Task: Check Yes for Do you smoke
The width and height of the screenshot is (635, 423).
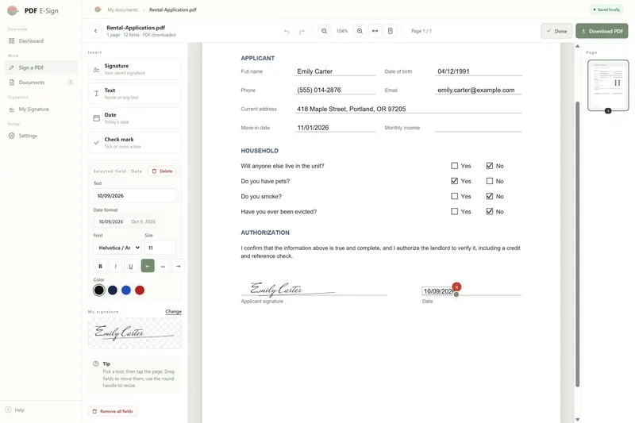Action: pyautogui.click(x=454, y=196)
